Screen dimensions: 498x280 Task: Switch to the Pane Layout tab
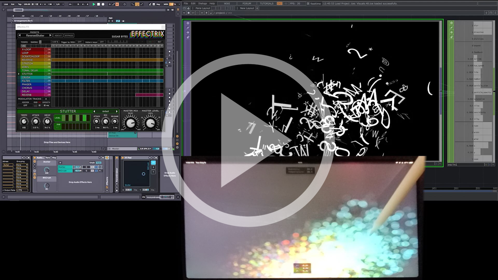[203, 8]
